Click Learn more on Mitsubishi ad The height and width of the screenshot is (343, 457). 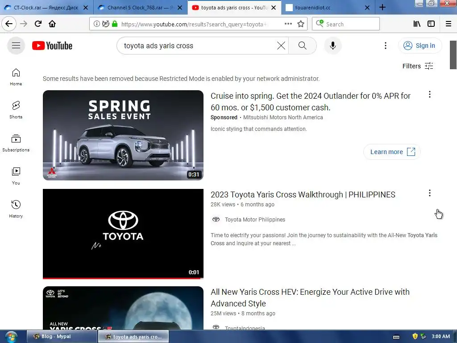point(392,152)
